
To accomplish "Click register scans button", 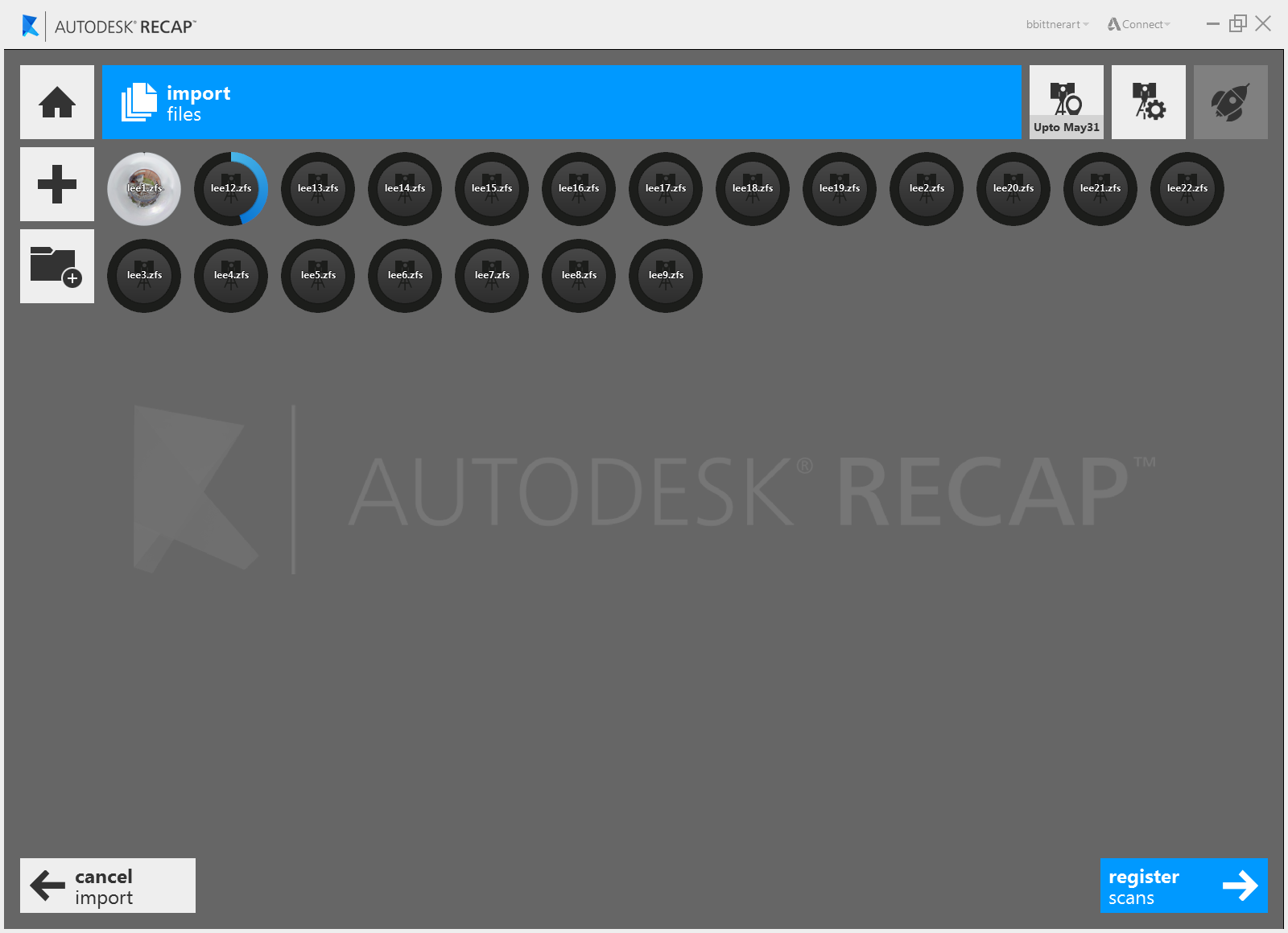I will 1184,886.
